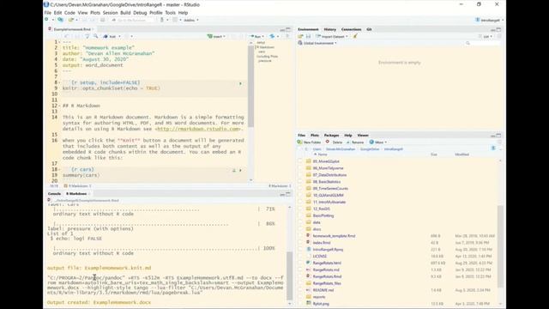
Task: Open the Build menu
Action: (x=125, y=13)
